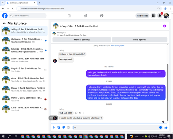Stop page loading with the X button
This screenshot has height=139, width=173.
(13, 9)
